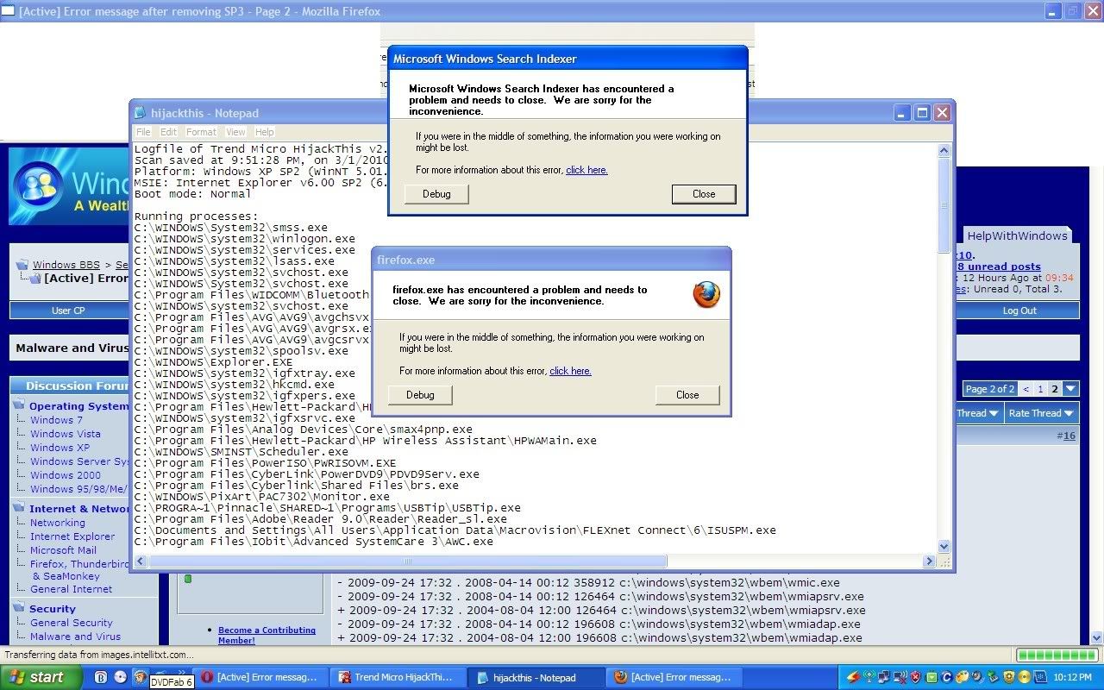Open Notepad Help menu
Viewport: 1104px width, 690px height.
tap(265, 132)
